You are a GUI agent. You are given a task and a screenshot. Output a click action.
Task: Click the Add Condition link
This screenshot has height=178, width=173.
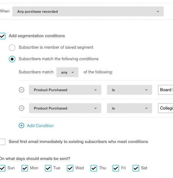[x=40, y=126]
